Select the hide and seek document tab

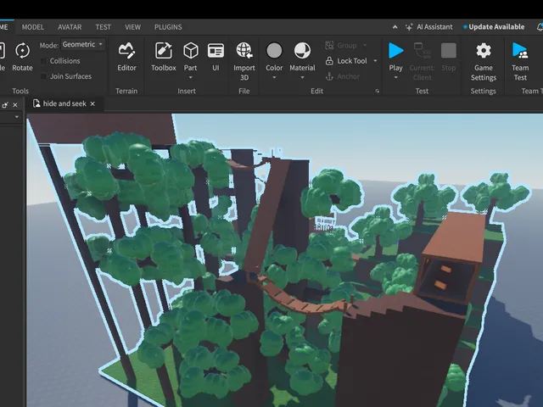tap(64, 103)
